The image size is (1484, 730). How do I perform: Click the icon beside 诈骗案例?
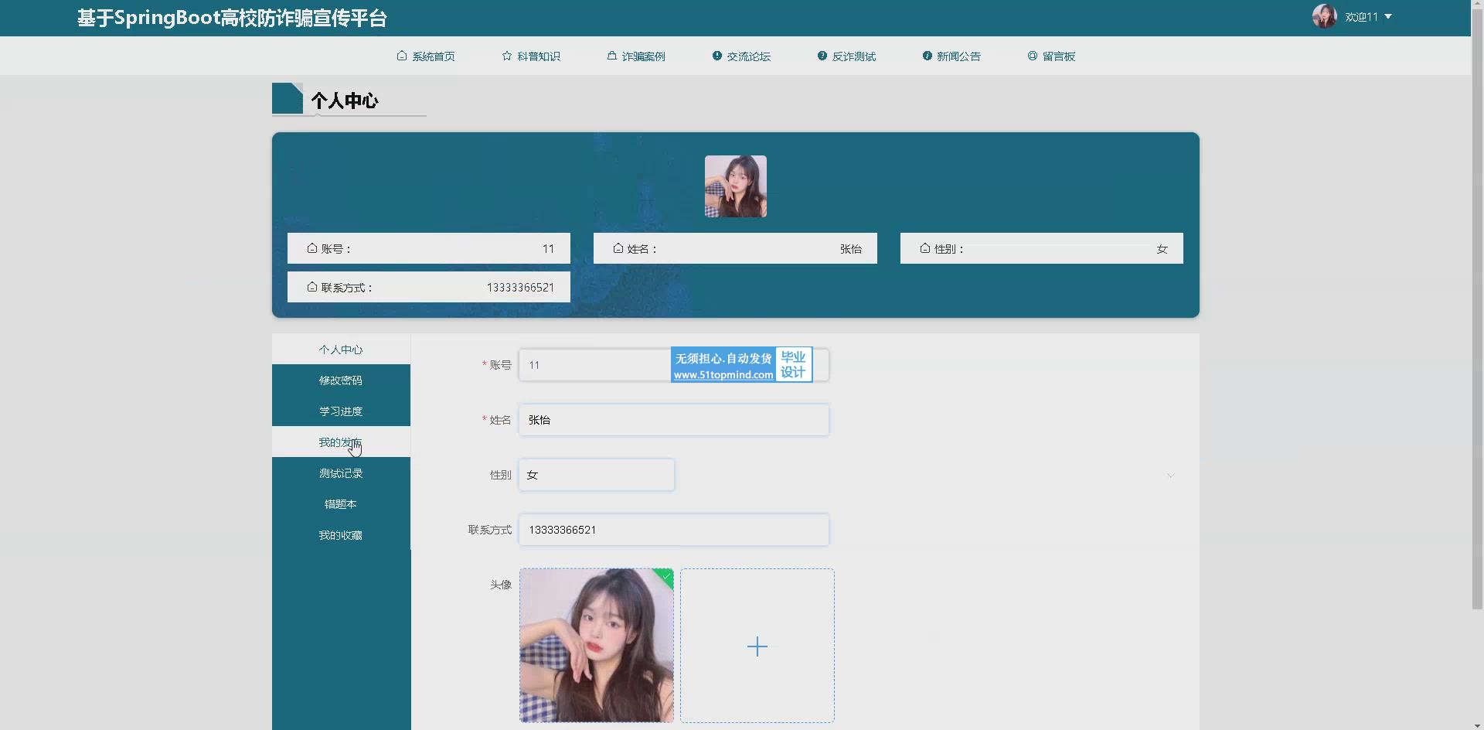[611, 56]
